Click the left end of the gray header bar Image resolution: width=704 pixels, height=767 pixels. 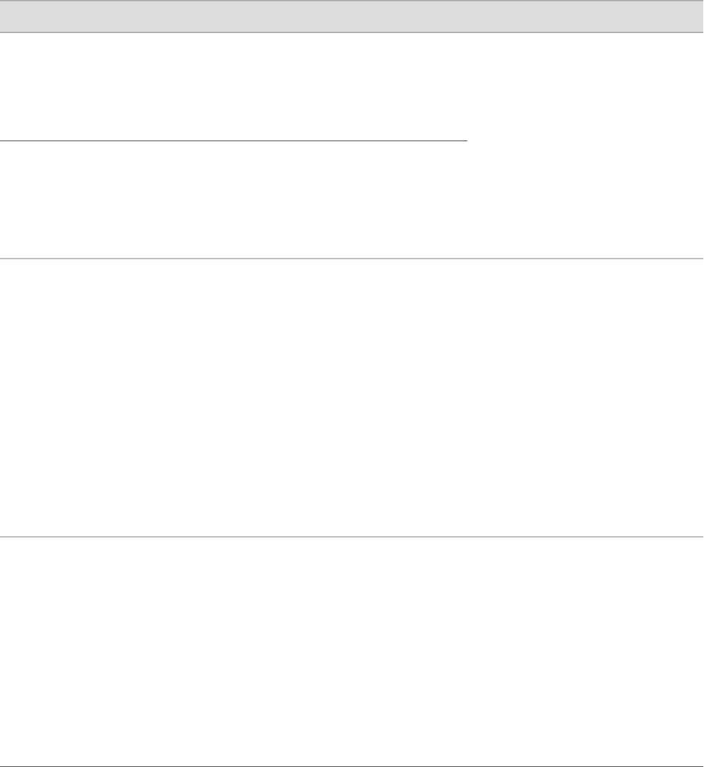(x=5, y=17)
